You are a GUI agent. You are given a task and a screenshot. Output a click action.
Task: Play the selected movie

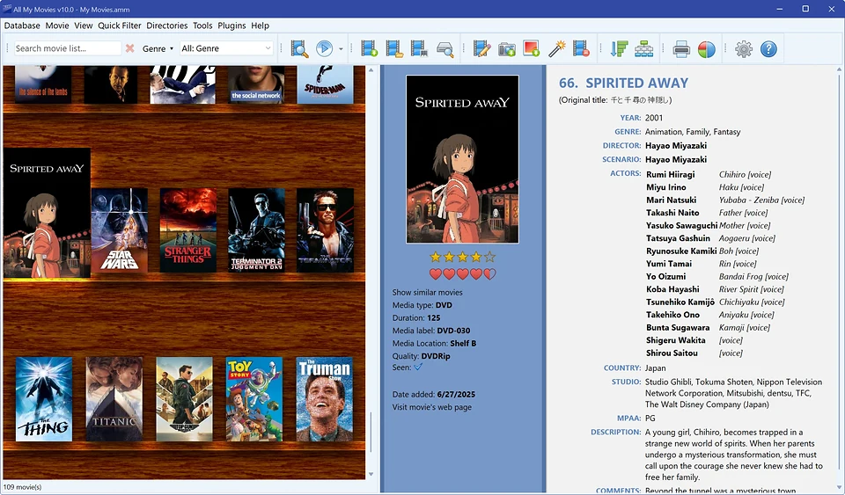coord(324,48)
